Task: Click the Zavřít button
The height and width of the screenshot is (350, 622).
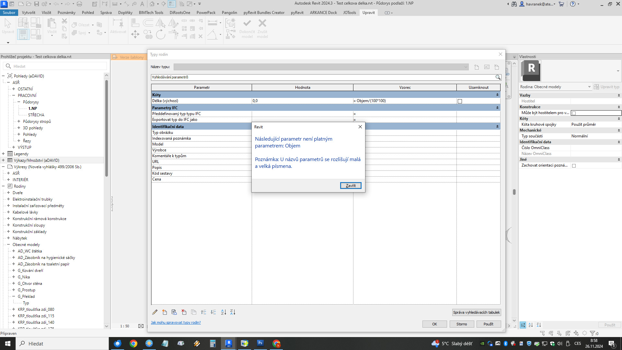Action: 351,186
